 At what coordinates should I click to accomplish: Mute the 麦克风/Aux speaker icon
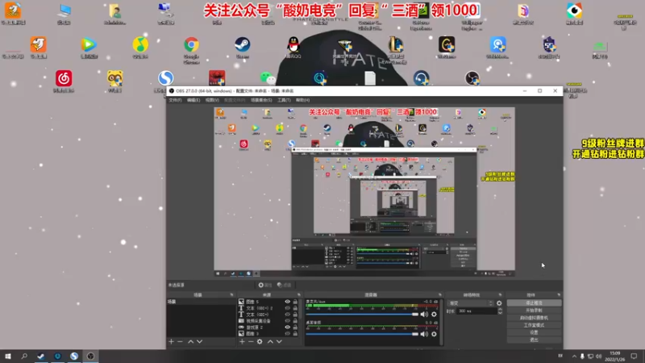point(424,315)
